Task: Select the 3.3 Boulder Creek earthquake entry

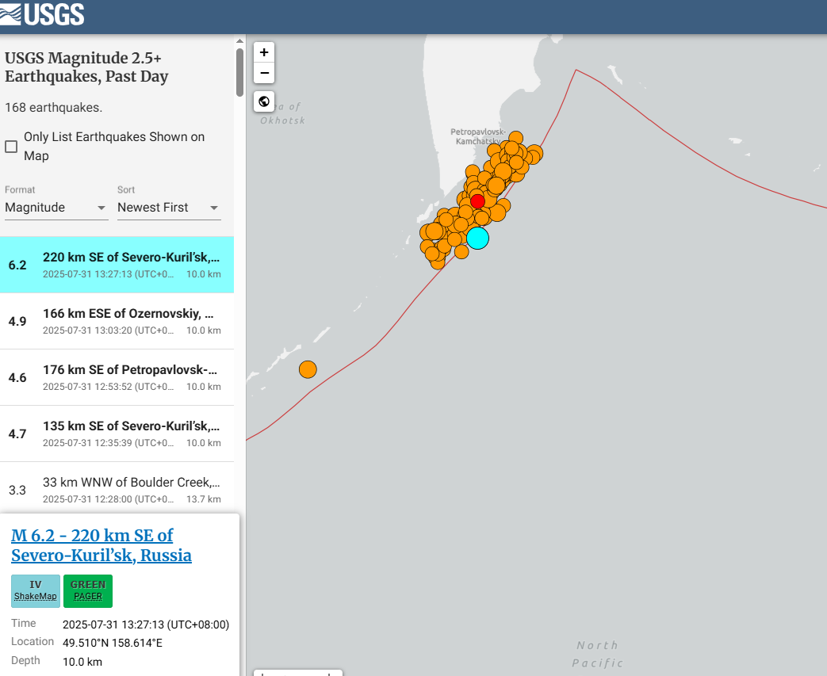Action: (117, 489)
